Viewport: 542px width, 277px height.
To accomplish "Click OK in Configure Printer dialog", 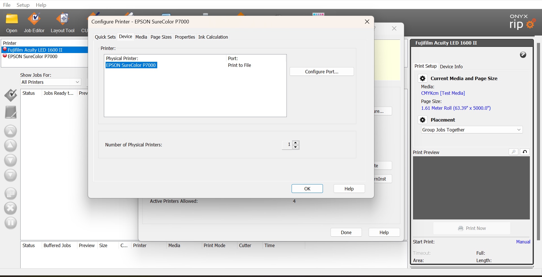I will [307, 189].
